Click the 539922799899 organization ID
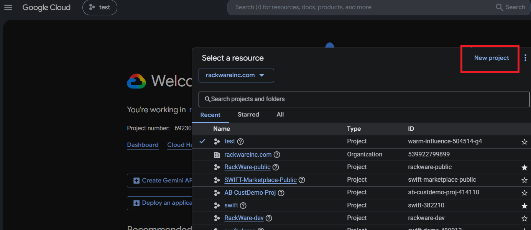This screenshot has width=531, height=230. pyautogui.click(x=429, y=154)
